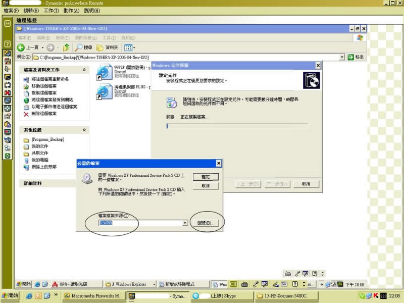Open My Network Places (網路上的芳鄰) link
Viewport: 404px width, 303px height.
pos(44,167)
